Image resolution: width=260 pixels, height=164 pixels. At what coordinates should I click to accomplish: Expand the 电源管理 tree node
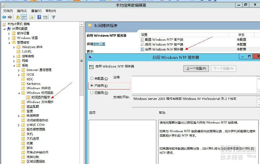19,116
